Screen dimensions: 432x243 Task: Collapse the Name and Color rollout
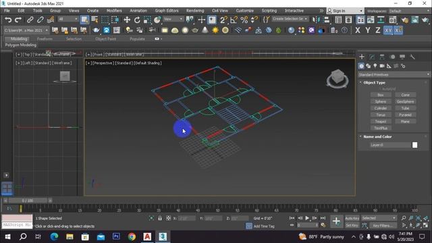(377, 136)
